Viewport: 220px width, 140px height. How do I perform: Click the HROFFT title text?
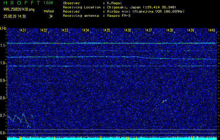22,3
